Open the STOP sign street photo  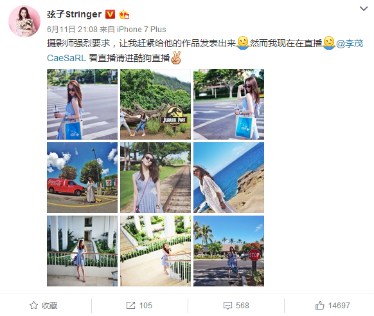pyautogui.click(x=229, y=251)
